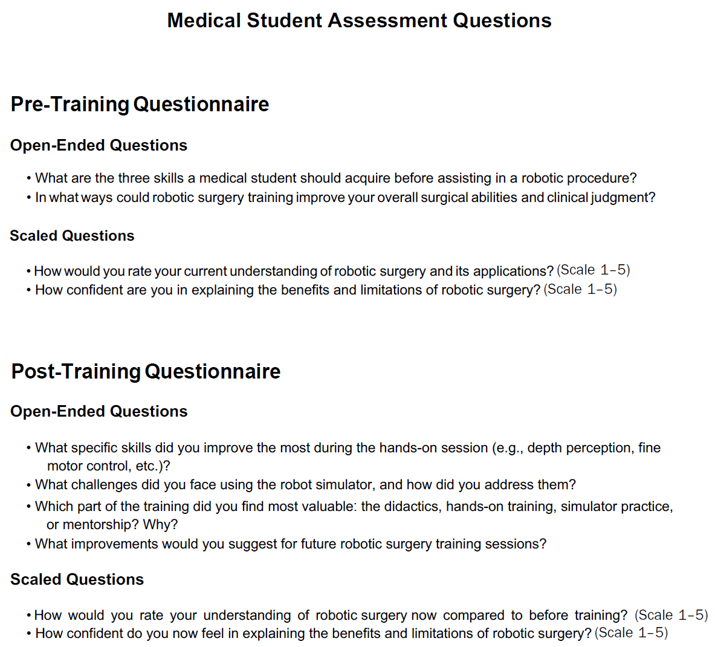Click "Open-Ended Questions" under Pre-Training Questionnaire

coord(99,145)
